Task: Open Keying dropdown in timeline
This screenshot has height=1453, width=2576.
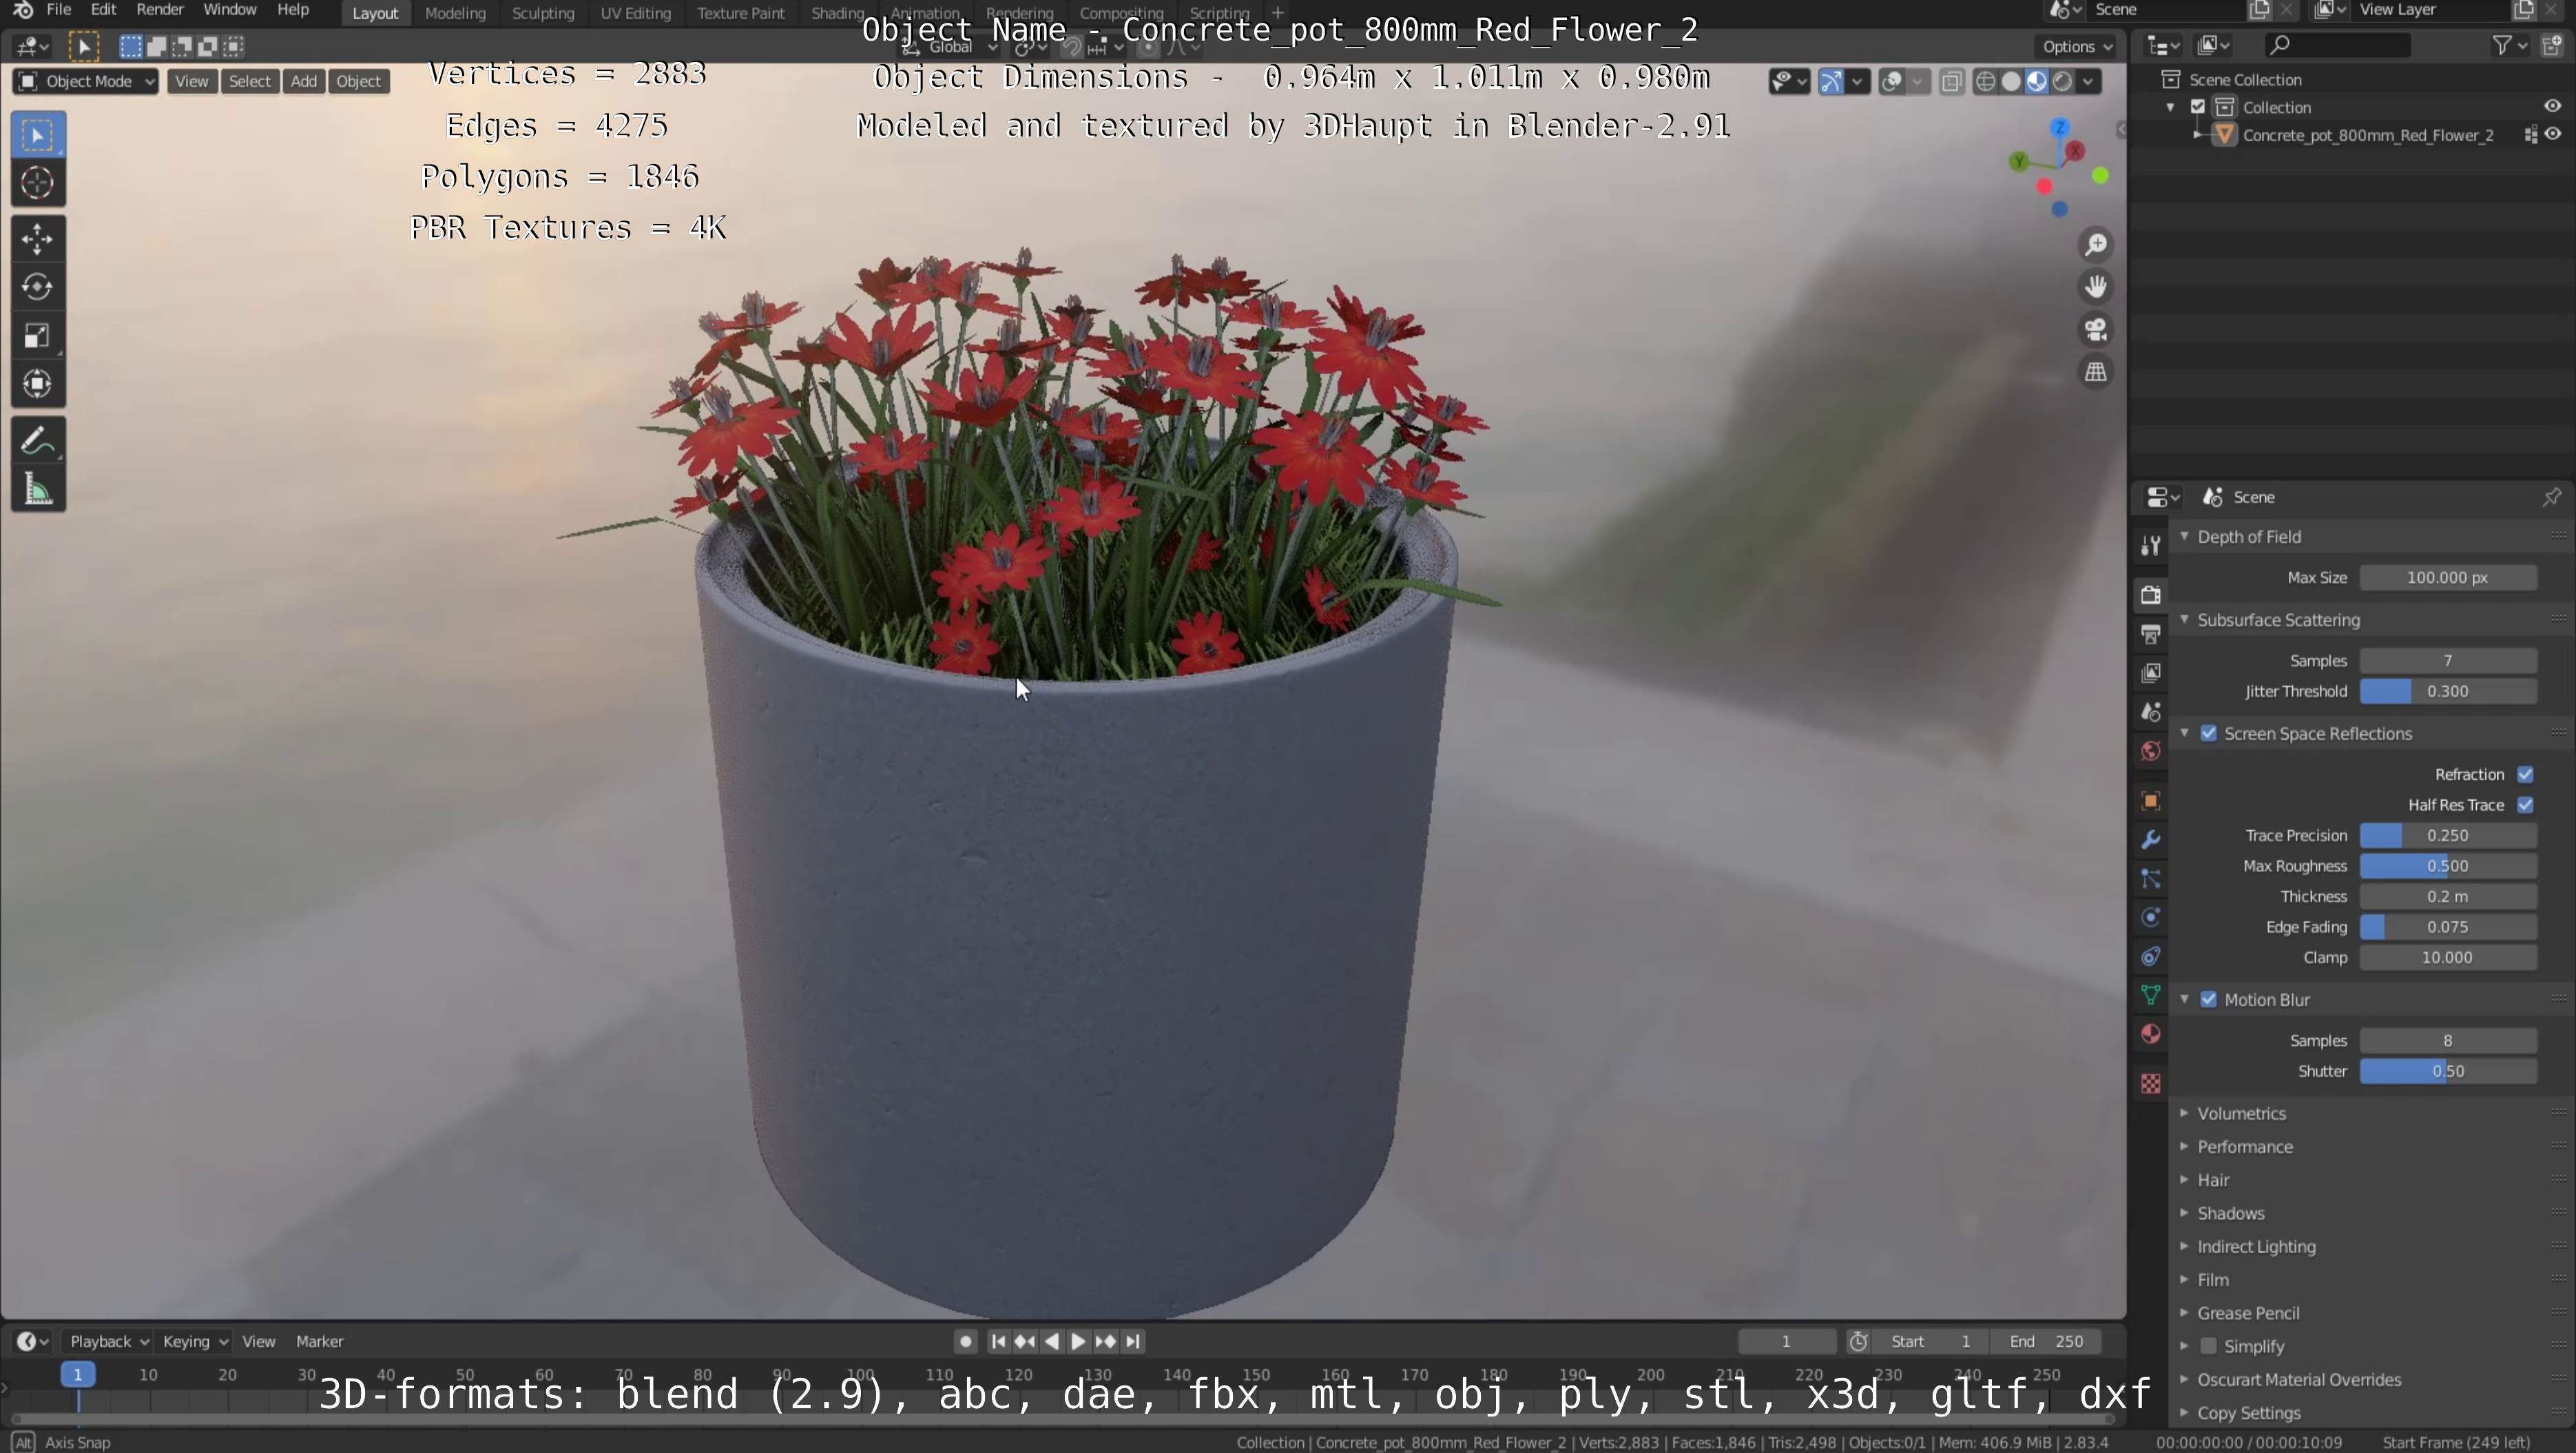Action: [194, 1342]
